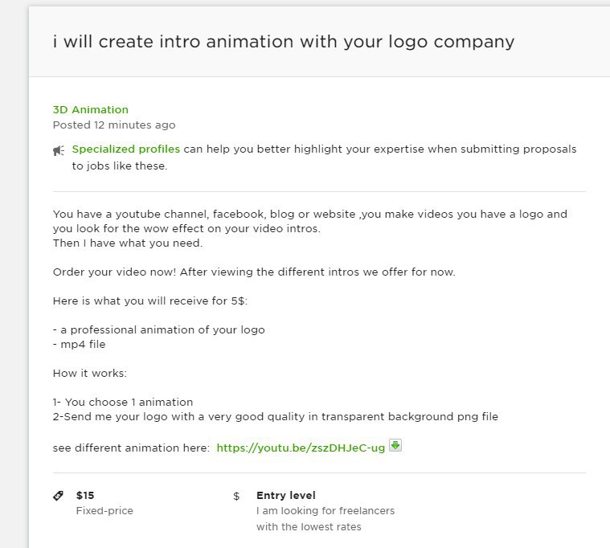Click the 'mp4 file' bullet line
The image size is (610, 548).
[x=80, y=344]
